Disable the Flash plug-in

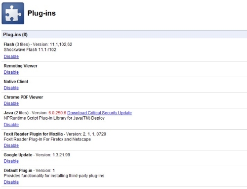pyautogui.click(x=11, y=56)
